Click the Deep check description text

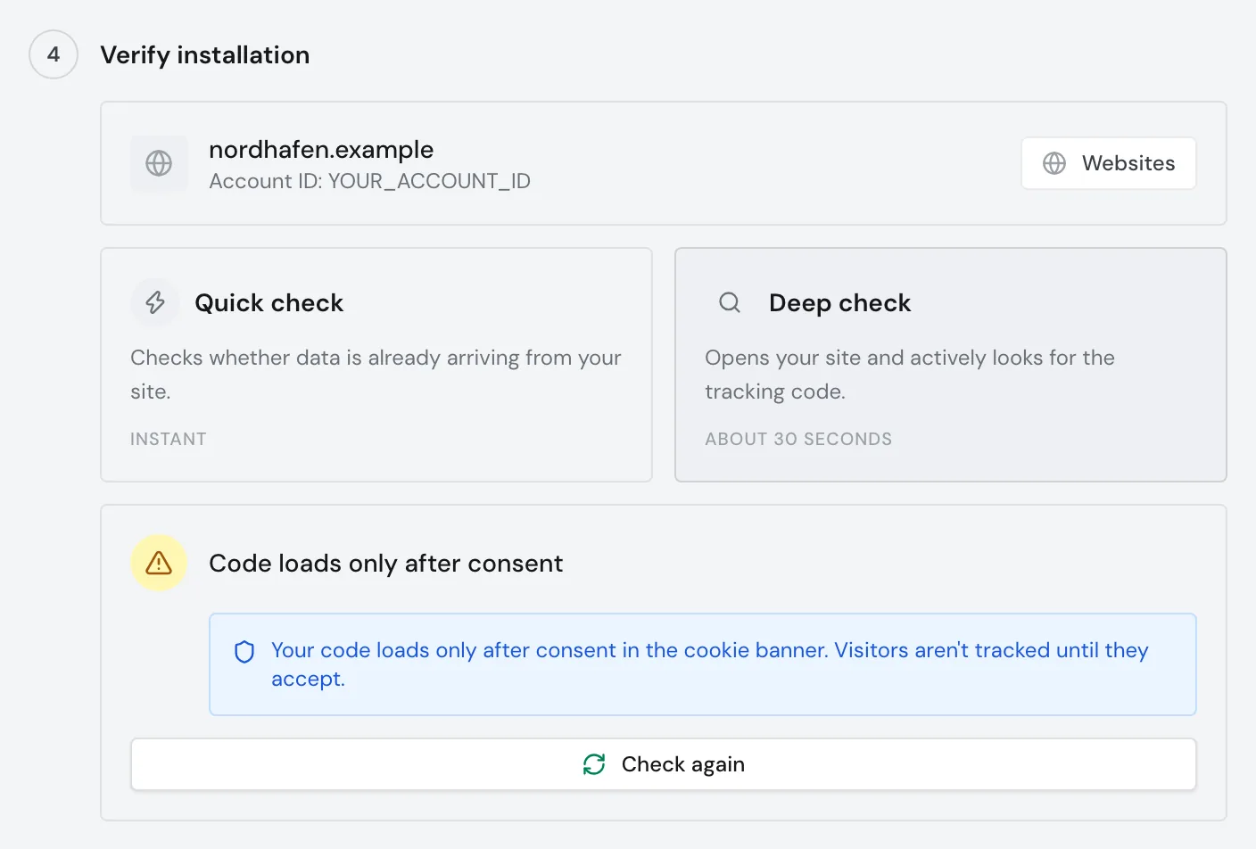pos(910,375)
